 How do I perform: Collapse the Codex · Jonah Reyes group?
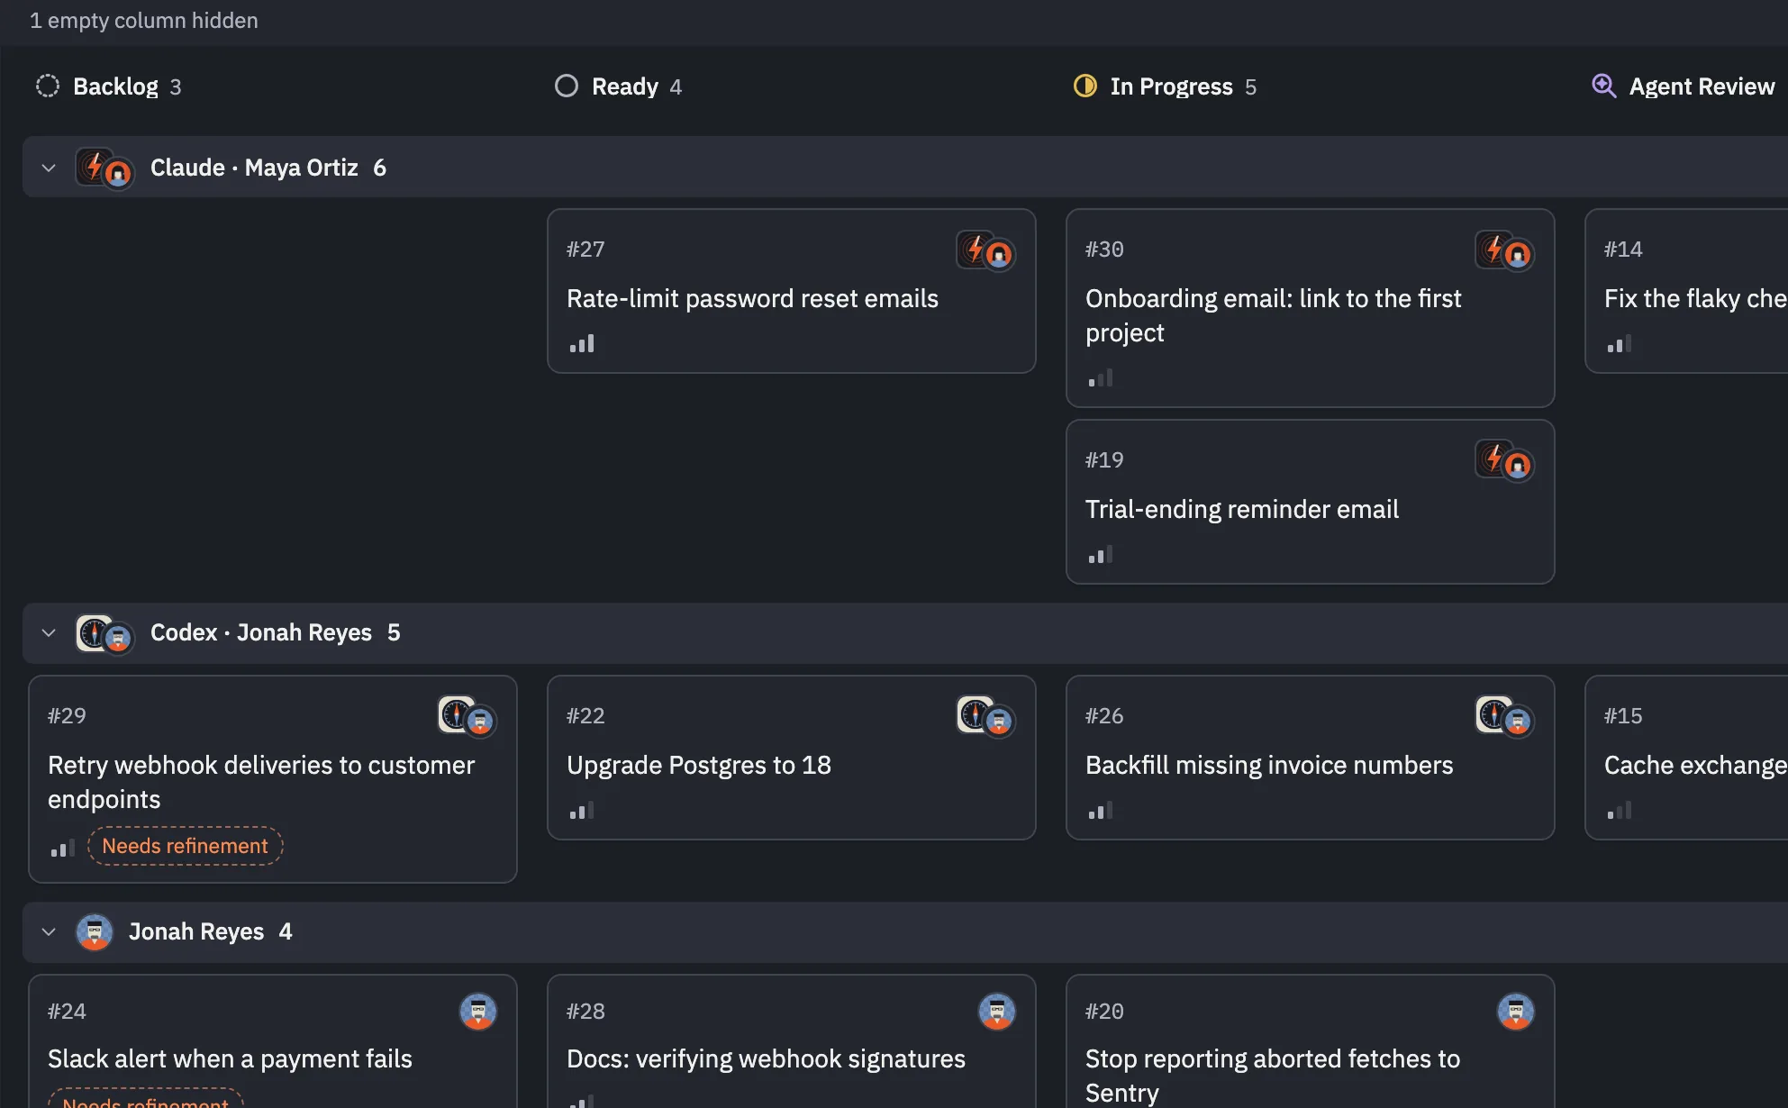(x=49, y=632)
